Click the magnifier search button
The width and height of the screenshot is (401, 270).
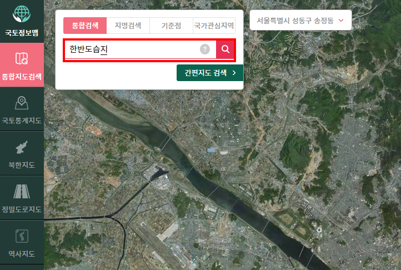click(x=225, y=49)
